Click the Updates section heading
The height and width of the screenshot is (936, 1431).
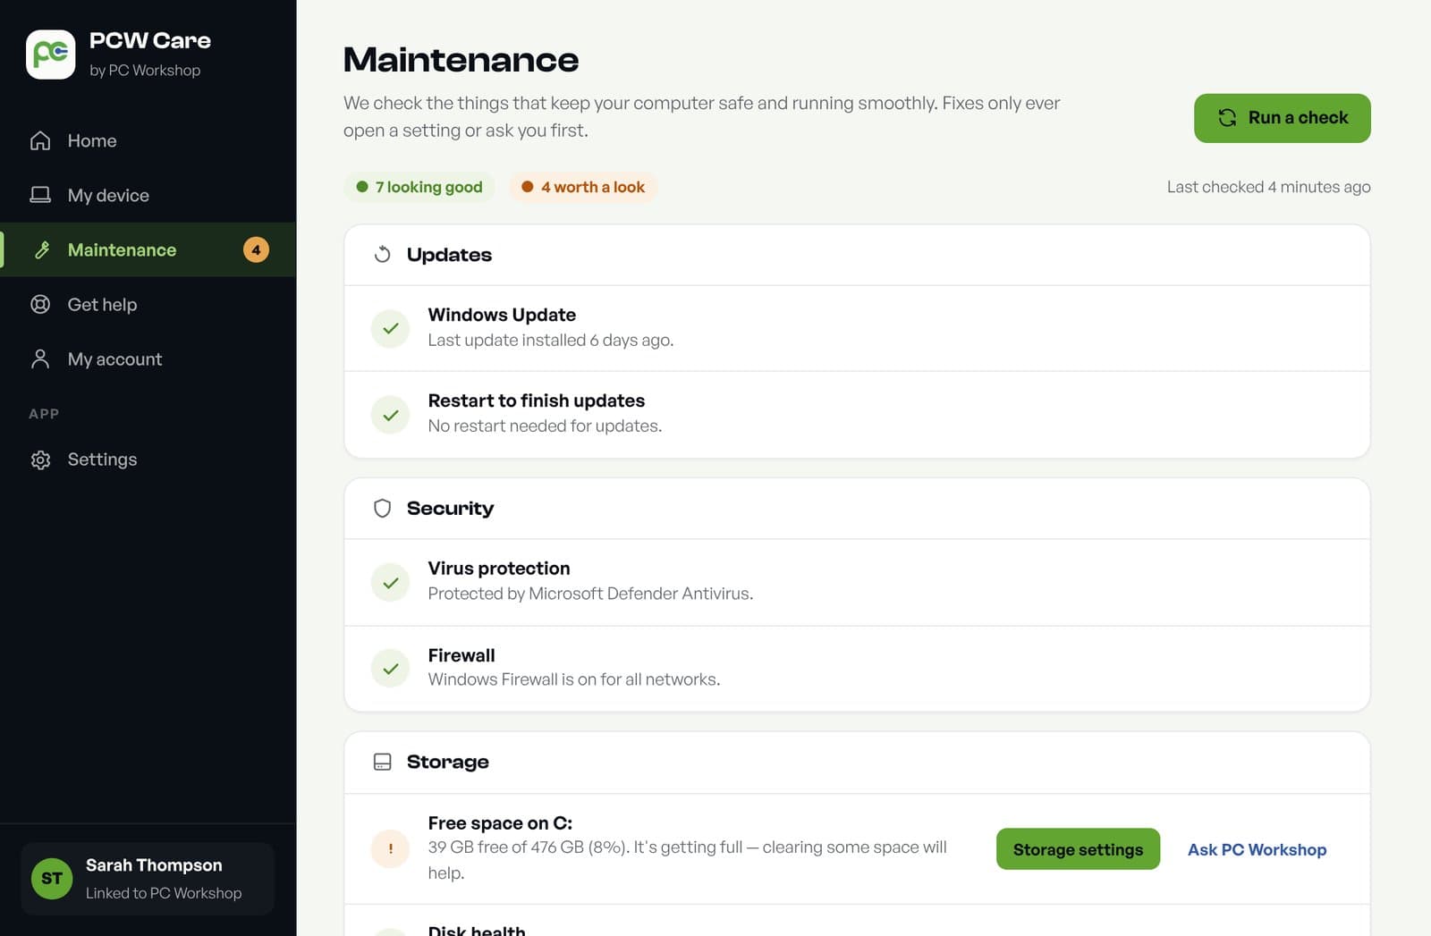point(449,255)
